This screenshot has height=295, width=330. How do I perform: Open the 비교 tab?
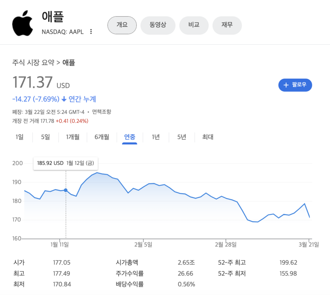194,25
